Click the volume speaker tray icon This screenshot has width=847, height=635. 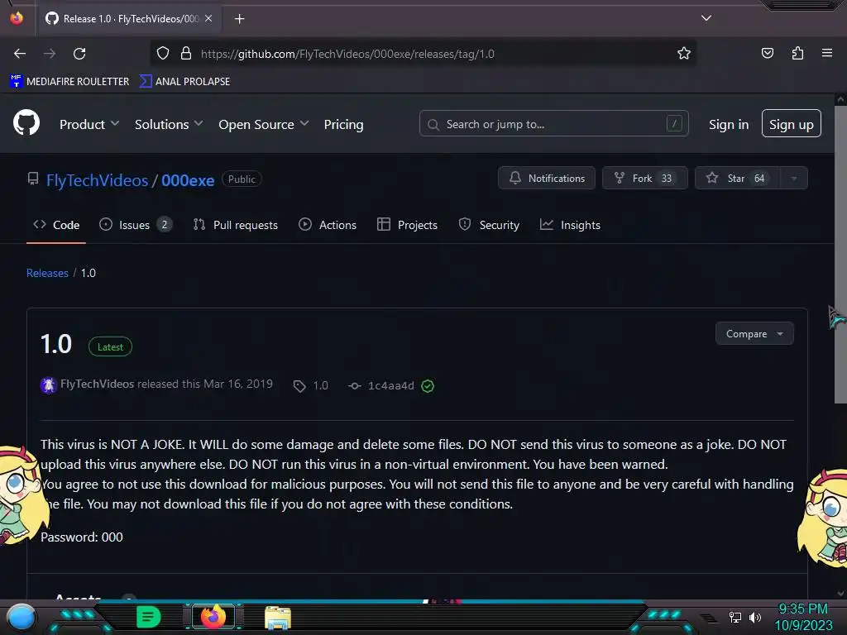(755, 617)
